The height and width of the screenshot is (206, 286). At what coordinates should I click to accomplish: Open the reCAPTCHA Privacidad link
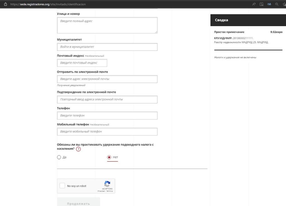[x=101, y=191]
